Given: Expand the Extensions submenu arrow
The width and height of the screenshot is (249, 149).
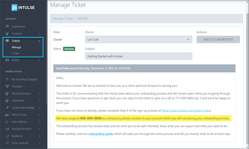Looking at the screenshot, I should click(40, 101).
